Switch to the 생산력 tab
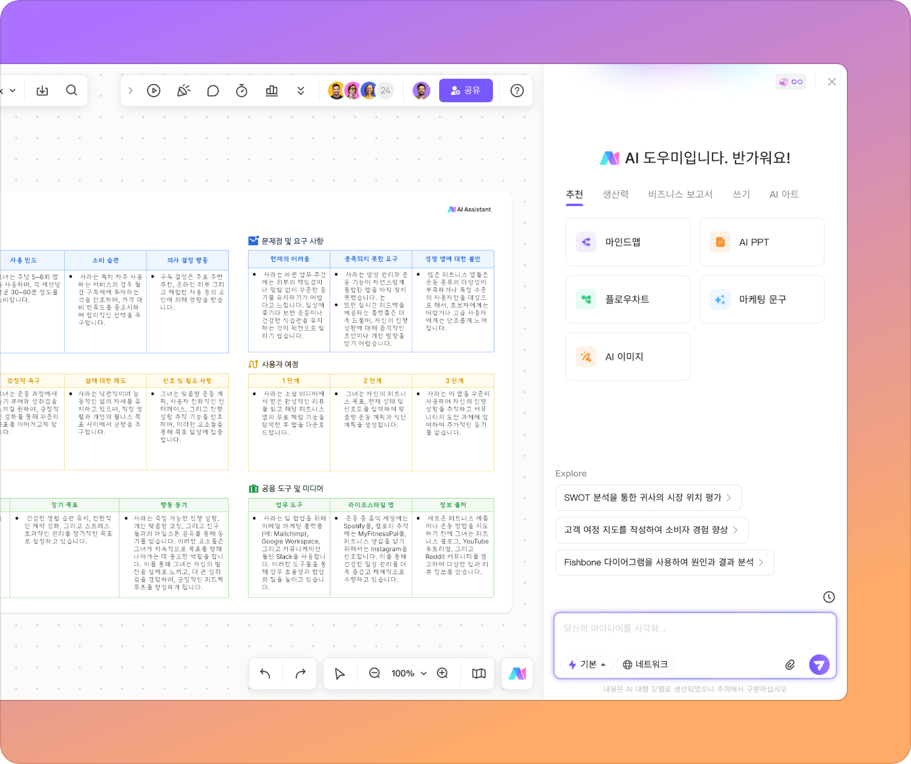911x764 pixels. [615, 194]
